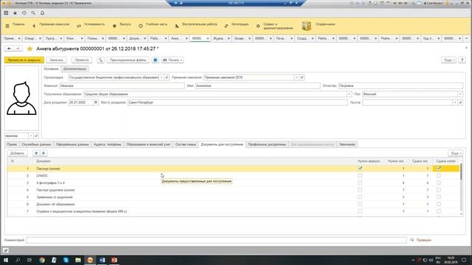Close the first Прием window tab
Screen dimensions: 472x265
(19, 38)
